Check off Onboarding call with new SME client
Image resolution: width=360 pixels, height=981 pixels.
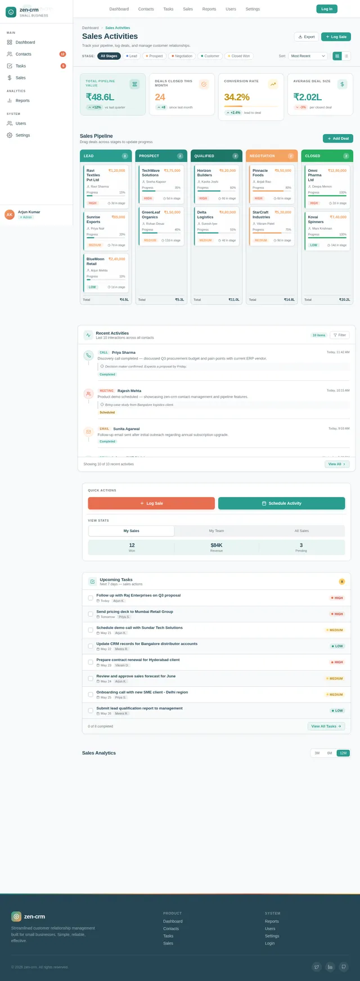(x=91, y=694)
